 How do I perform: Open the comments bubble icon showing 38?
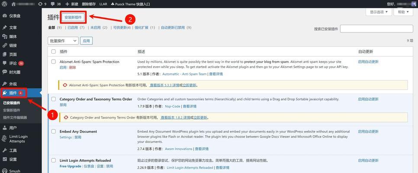(x=53, y=4)
